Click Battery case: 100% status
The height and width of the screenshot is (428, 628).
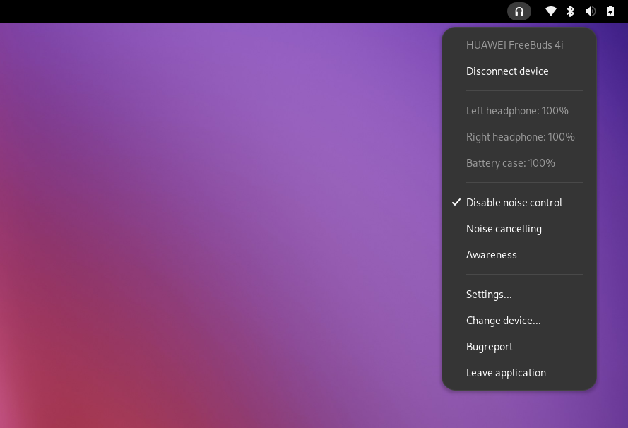coord(511,163)
